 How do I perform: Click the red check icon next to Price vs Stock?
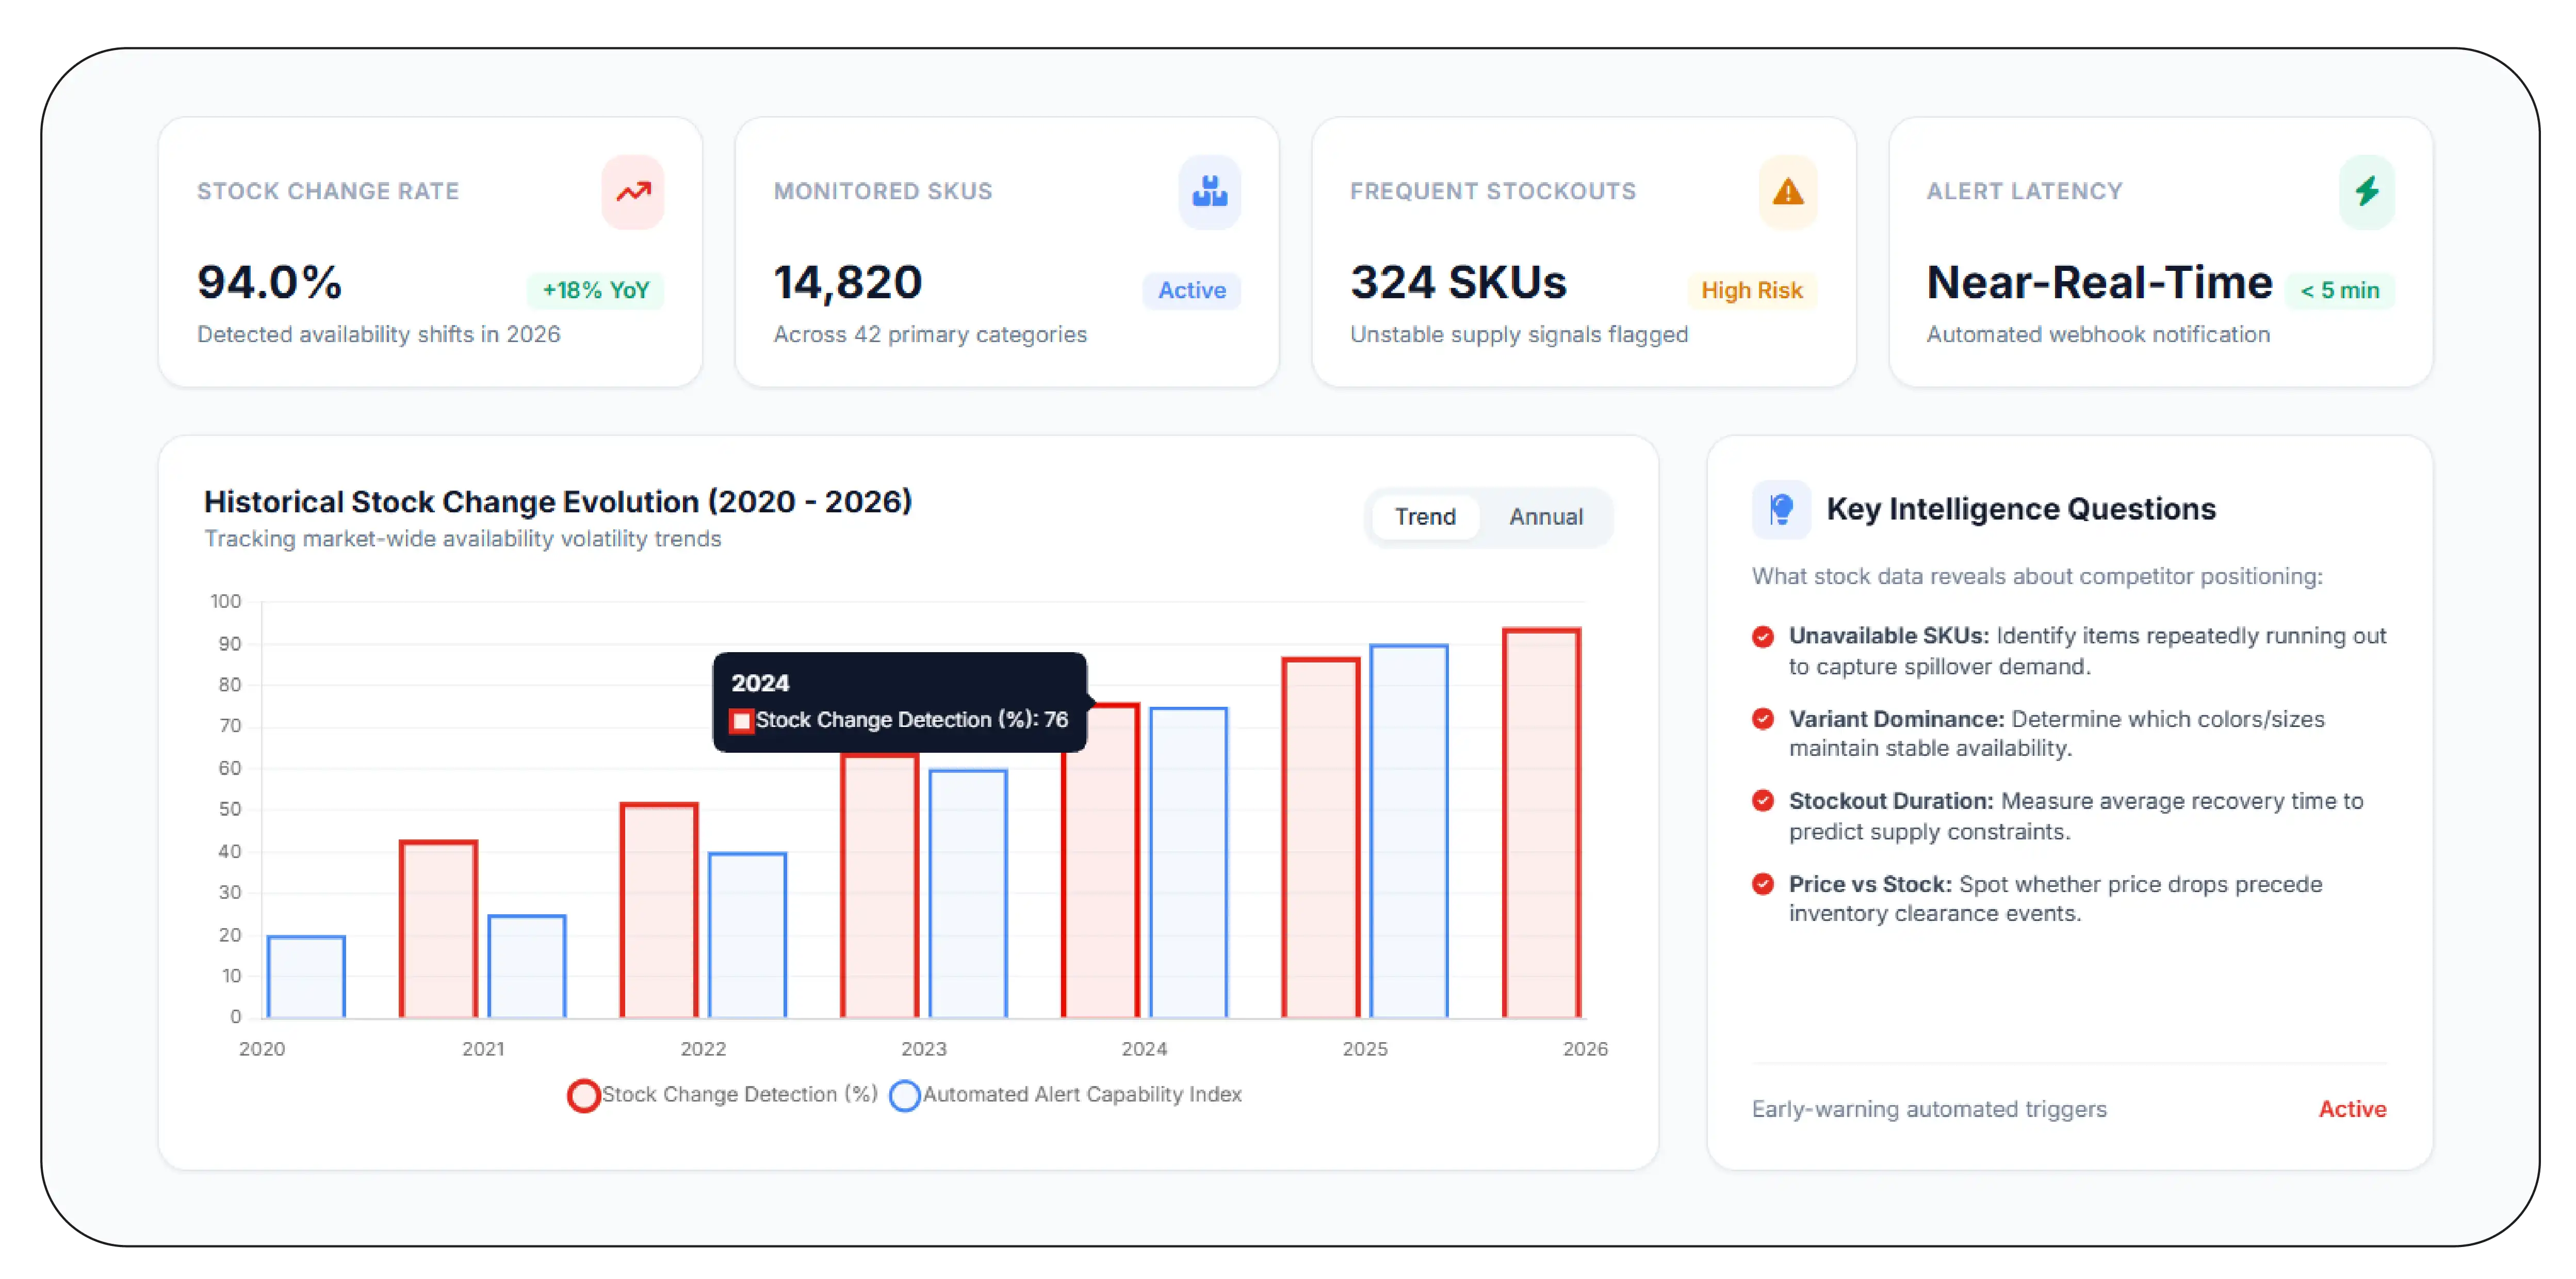[x=1763, y=884]
